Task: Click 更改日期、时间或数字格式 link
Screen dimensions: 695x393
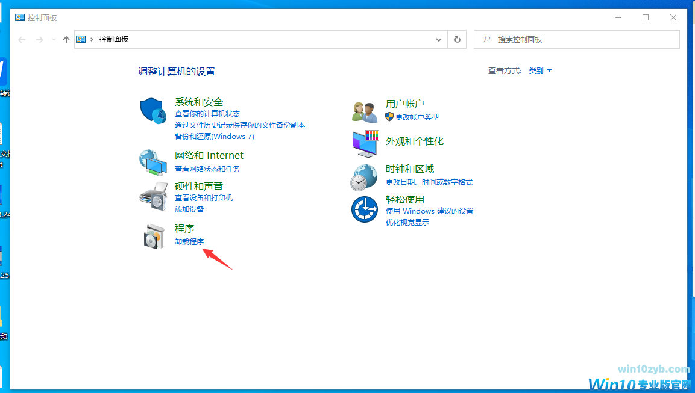Action: 429,182
